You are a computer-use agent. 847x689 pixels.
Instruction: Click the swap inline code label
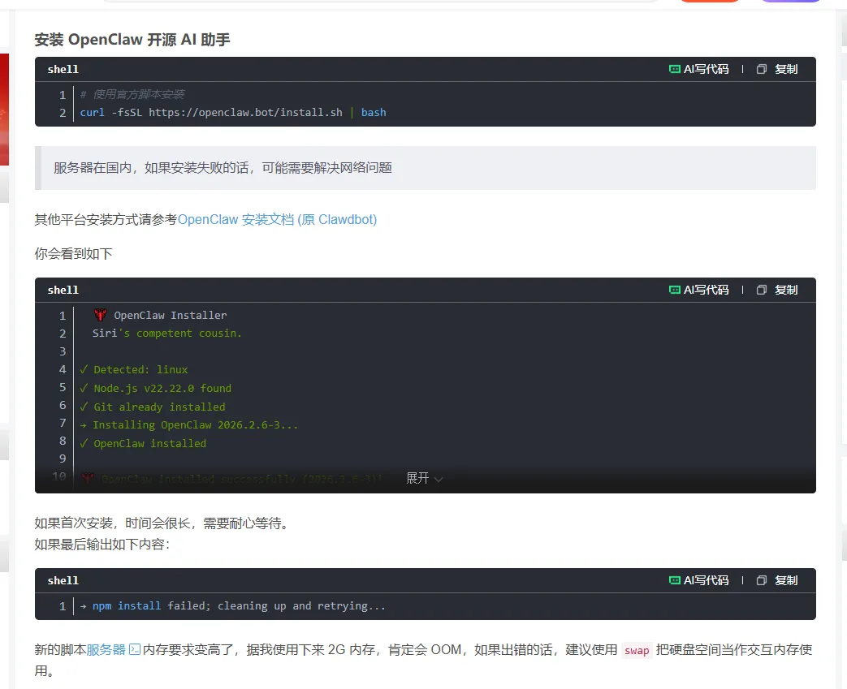[637, 651]
